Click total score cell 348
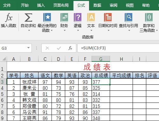Image resolution: width=159 pixels, height=121 pixels. pyautogui.click(x=101, y=118)
